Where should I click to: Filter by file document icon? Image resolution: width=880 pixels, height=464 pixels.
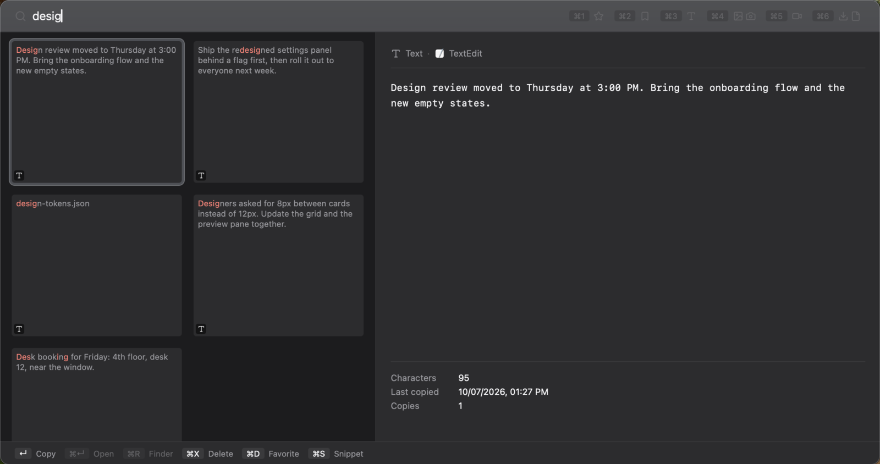[856, 16]
